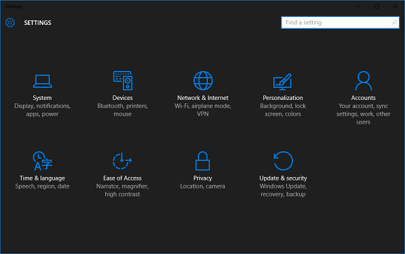Open the Time & language clock icon
Image resolution: width=405 pixels, height=254 pixels.
pyautogui.click(x=43, y=161)
